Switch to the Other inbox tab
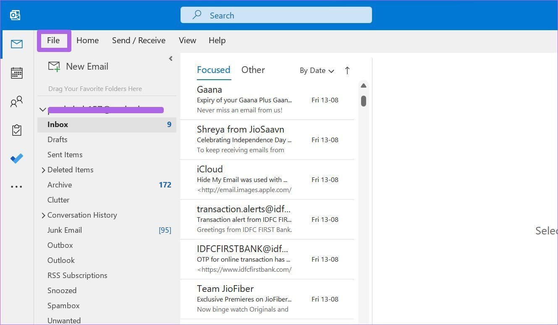The height and width of the screenshot is (325, 558). point(253,70)
